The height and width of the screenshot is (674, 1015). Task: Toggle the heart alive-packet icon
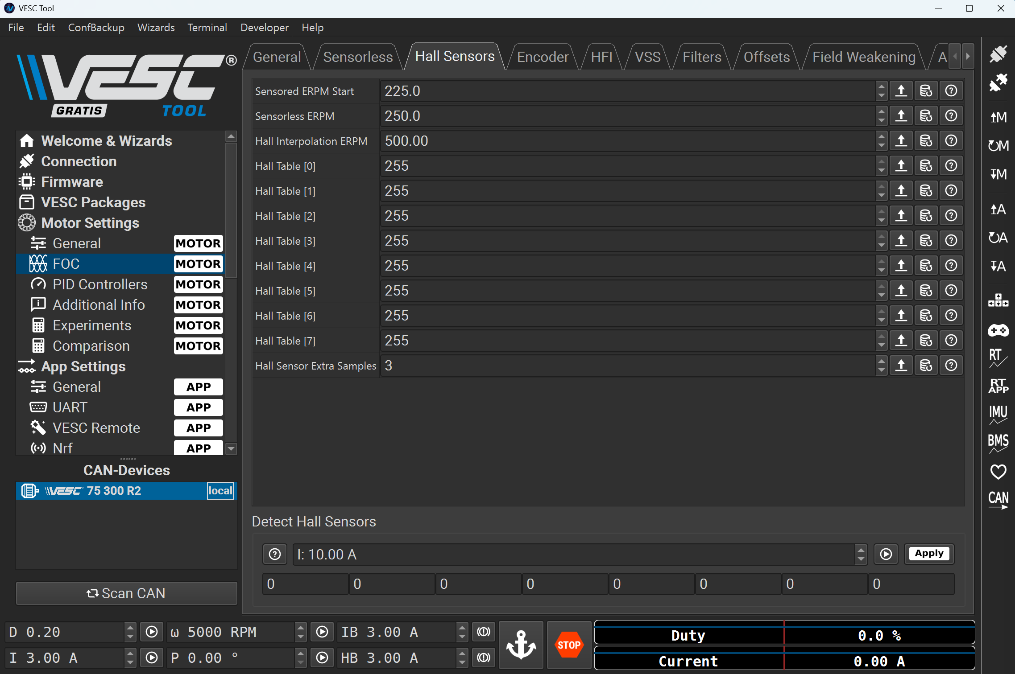click(x=998, y=472)
